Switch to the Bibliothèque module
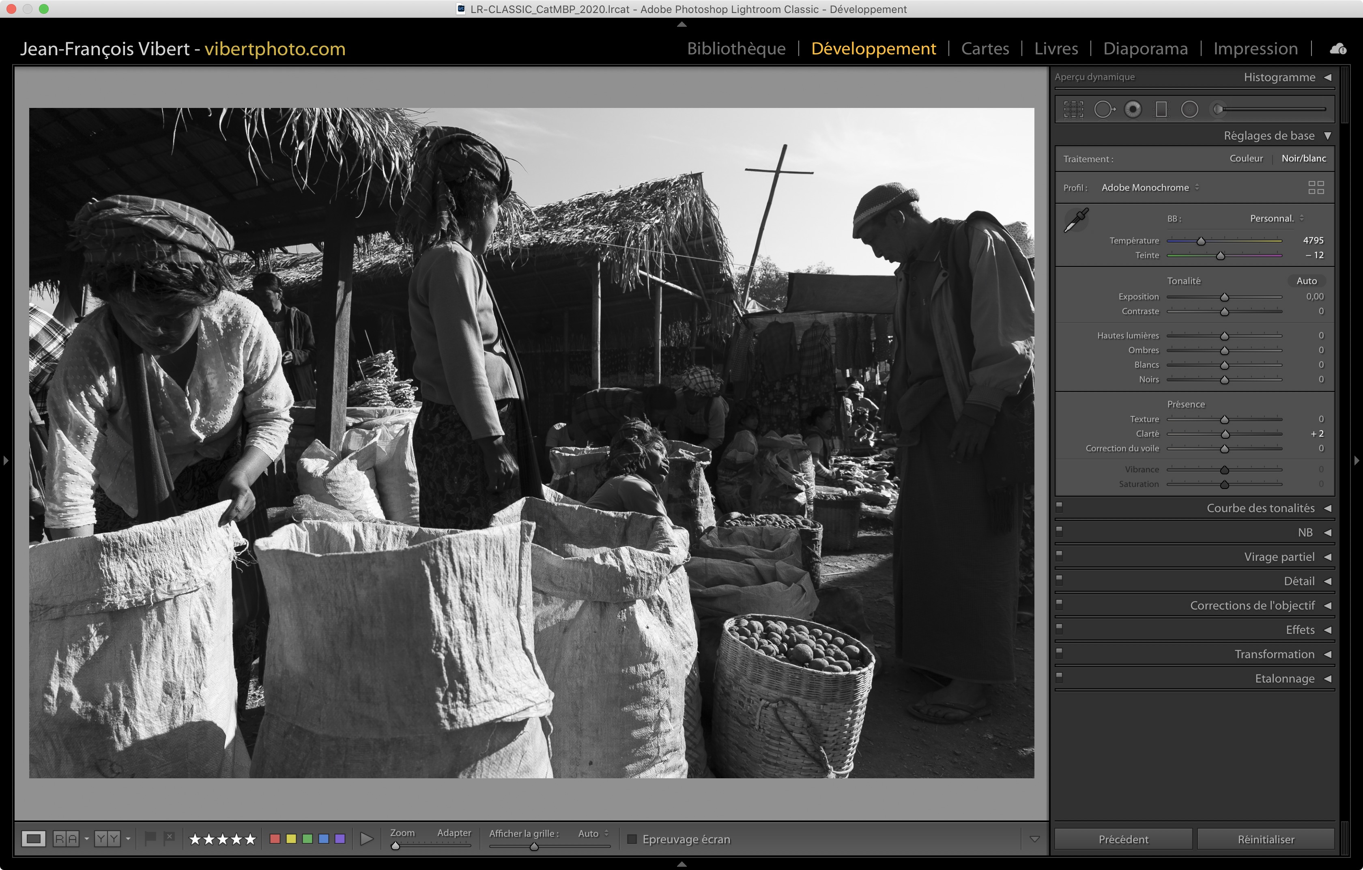 736,49
